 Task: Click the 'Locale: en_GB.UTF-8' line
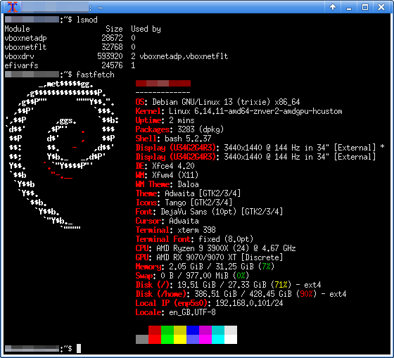pyautogui.click(x=176, y=312)
